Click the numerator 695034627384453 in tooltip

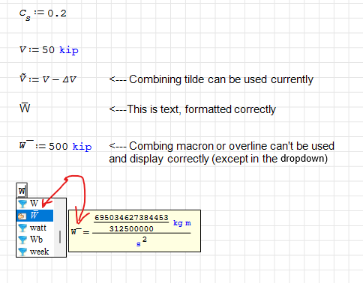pos(131,218)
